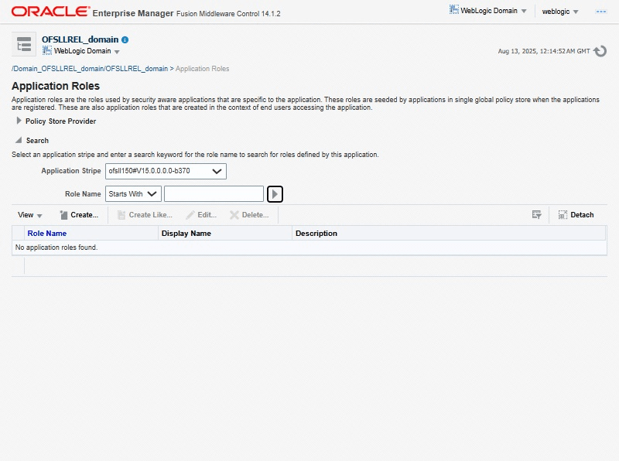Open the Application Stripe combo box
Screen dimensions: 619x461
coord(166,171)
